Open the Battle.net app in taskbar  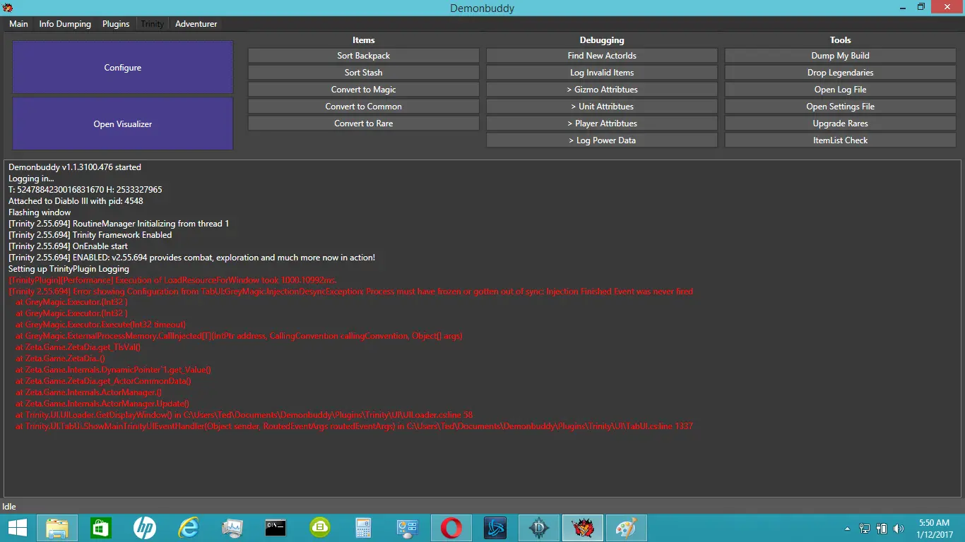coord(495,528)
